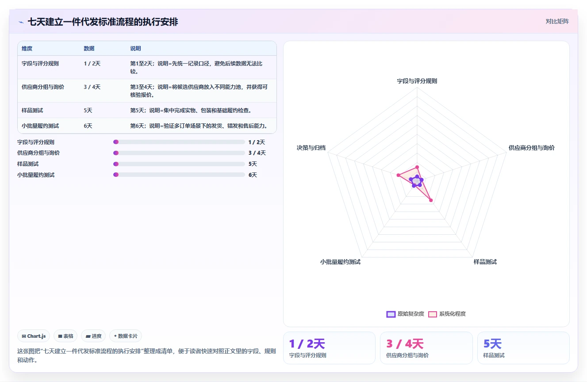The width and height of the screenshot is (587, 382).
Task: Click radar axis label 样品测试
Action: point(485,262)
